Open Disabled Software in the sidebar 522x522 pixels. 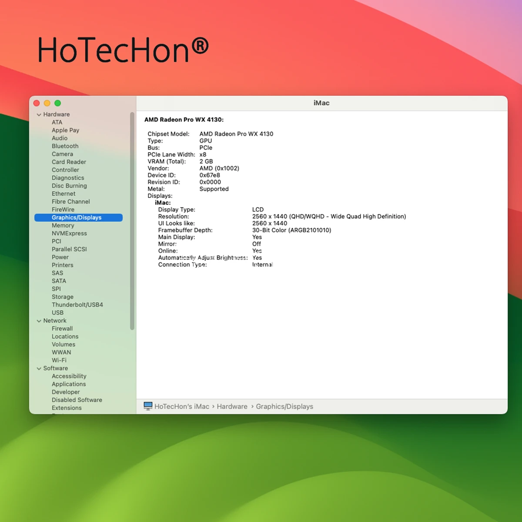click(x=77, y=400)
